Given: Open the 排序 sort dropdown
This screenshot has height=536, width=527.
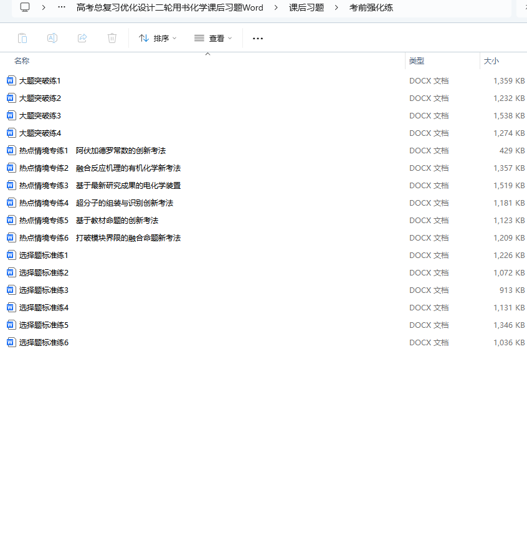Looking at the screenshot, I should point(158,38).
